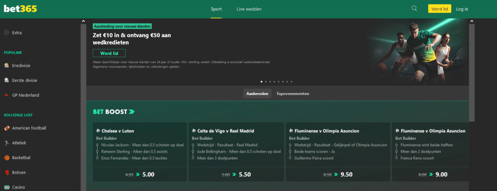The image size is (497, 191).
Task: Click the Boksen glove icon
Action: click(x=6, y=172)
